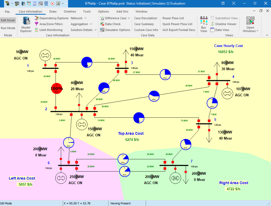Toggle the bus 1 generator circuit breaker

coord(45,65)
